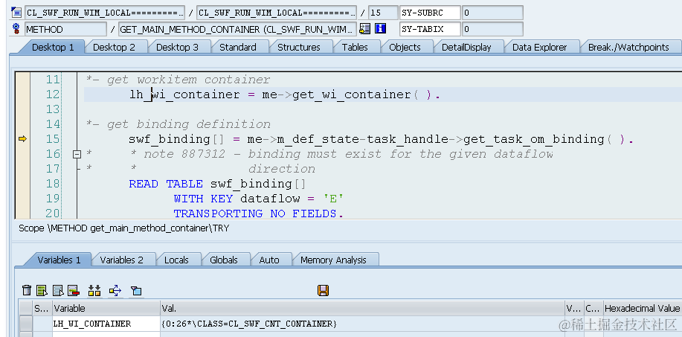Screen dimensions: 682x337
Task: Click the Hexadecimal Value column header
Action: point(642,308)
